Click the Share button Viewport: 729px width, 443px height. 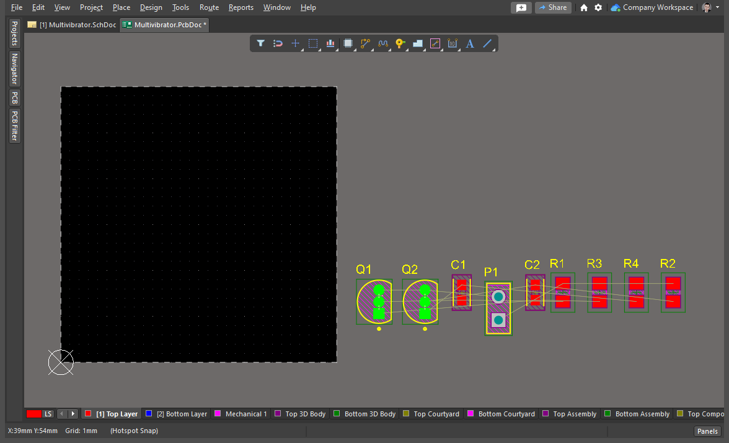tap(553, 7)
